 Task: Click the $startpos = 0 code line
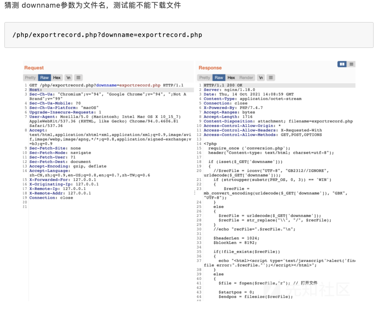click(x=236, y=292)
